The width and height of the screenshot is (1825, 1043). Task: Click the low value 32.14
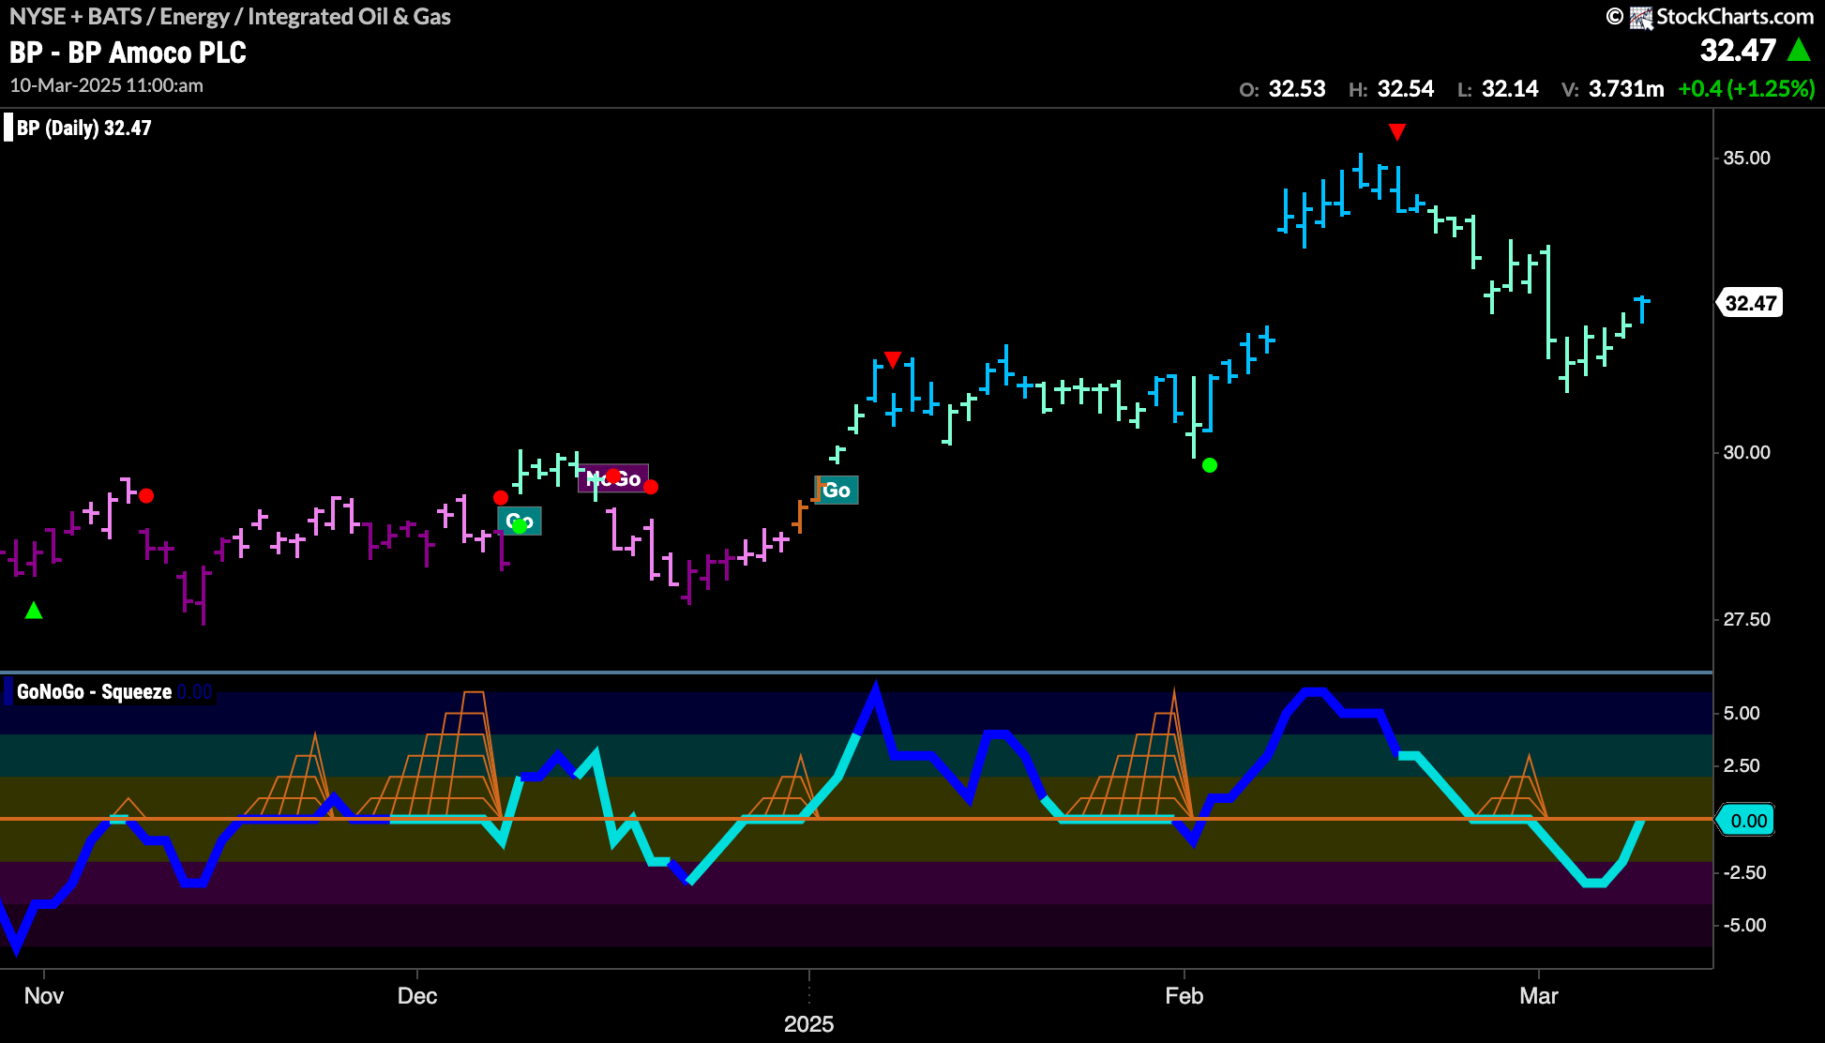1510,89
